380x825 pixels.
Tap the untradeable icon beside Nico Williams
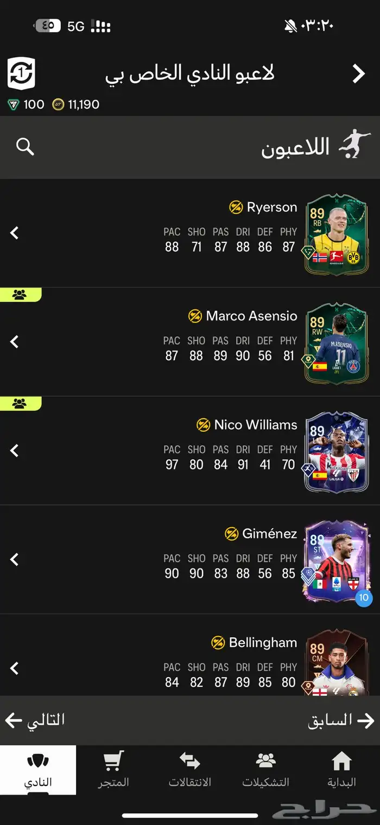[203, 424]
